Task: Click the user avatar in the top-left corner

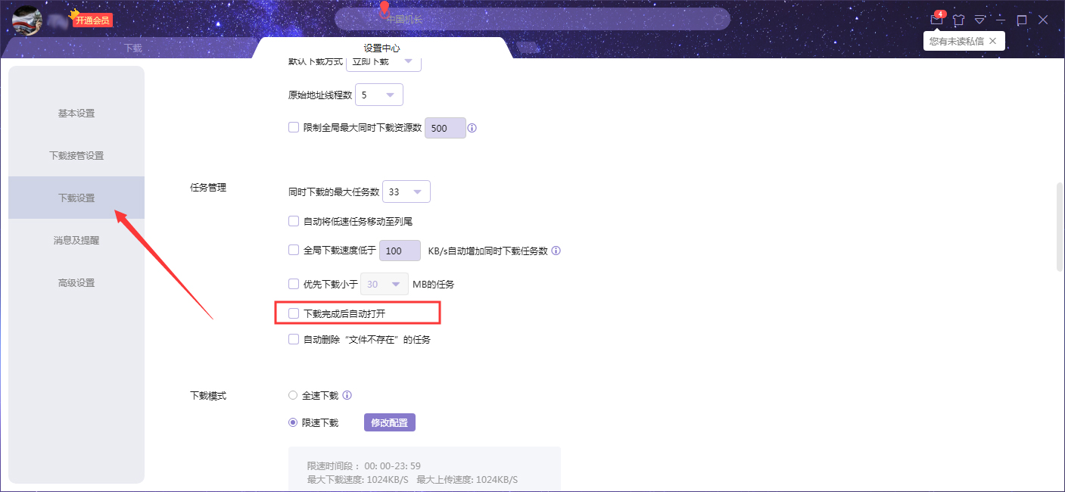Action: tap(26, 20)
